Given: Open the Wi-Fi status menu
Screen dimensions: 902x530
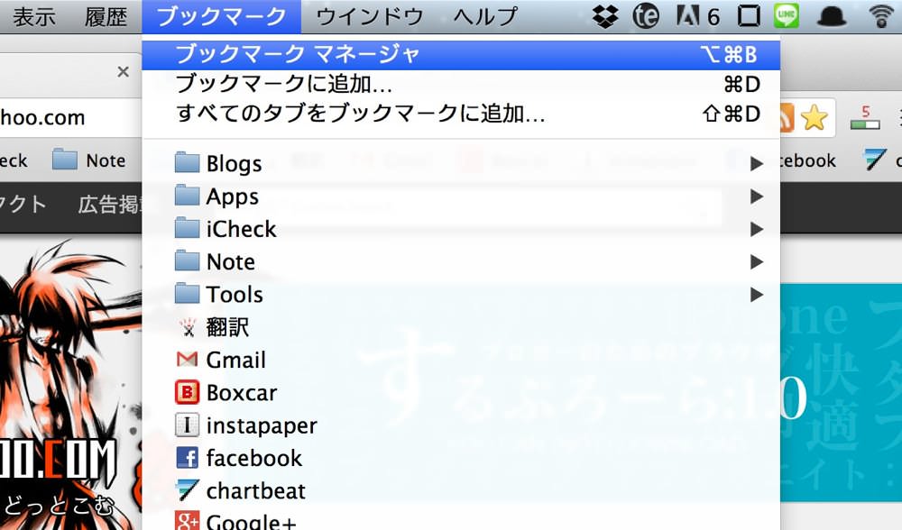Looking at the screenshot, I should pos(882,16).
